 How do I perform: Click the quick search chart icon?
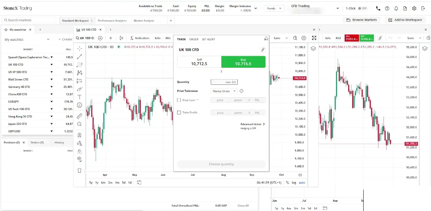[295, 38]
